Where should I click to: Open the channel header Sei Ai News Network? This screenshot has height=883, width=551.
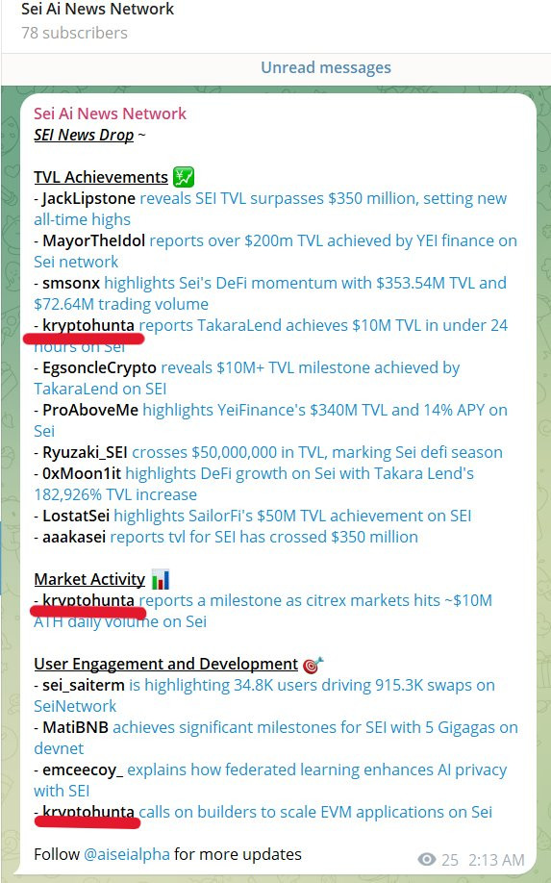tap(98, 9)
